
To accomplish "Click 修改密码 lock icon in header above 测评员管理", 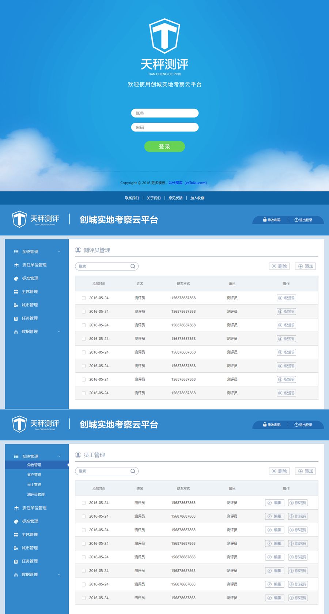I will [265, 220].
